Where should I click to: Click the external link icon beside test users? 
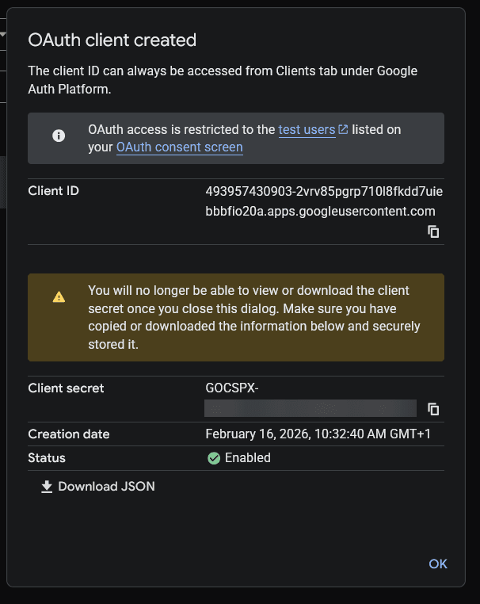click(x=343, y=129)
